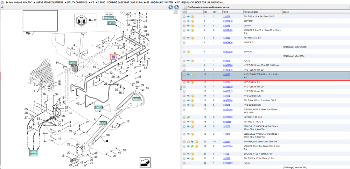
Task: Click blue arrow icon for BELLEVILLE WASHER 140046
Action: tap(188, 134)
